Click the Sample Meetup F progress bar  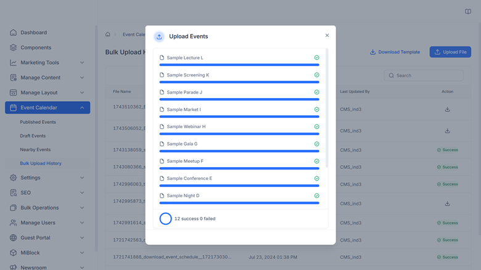click(239, 168)
